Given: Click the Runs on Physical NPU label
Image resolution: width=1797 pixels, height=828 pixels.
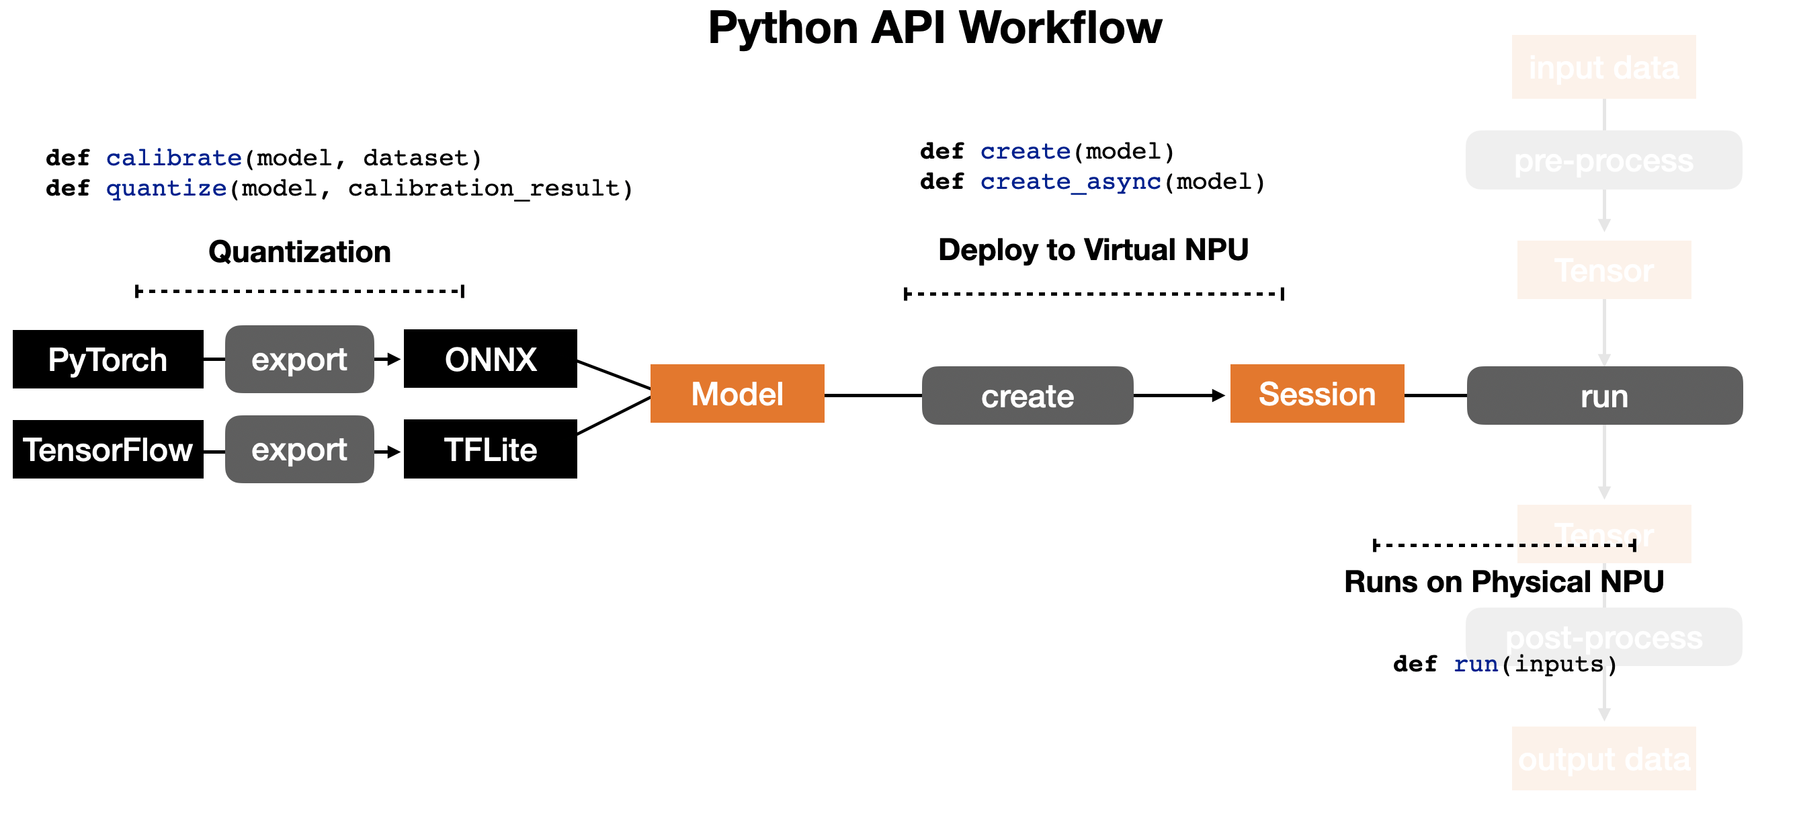Looking at the screenshot, I should (x=1504, y=582).
